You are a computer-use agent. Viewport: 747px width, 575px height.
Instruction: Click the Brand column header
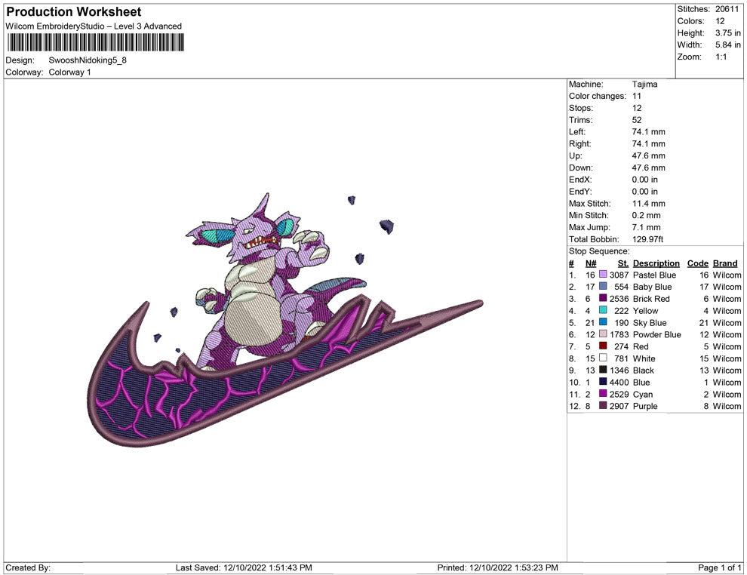724,263
